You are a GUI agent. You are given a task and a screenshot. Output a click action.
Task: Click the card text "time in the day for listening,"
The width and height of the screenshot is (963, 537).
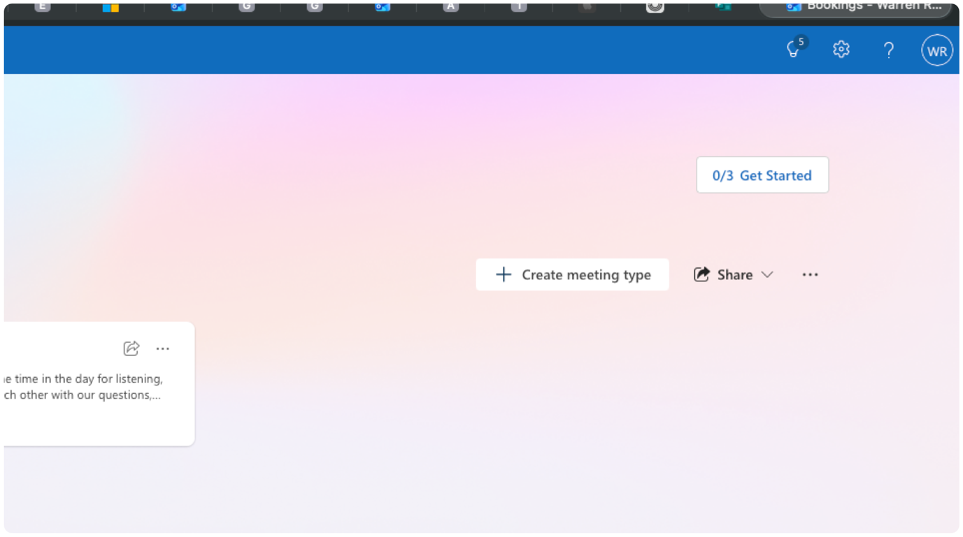(x=89, y=379)
